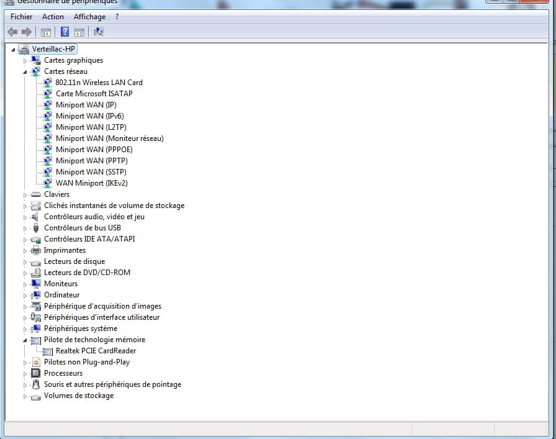Click the Pilotes non Plug-and-Play icon

pyautogui.click(x=36, y=363)
